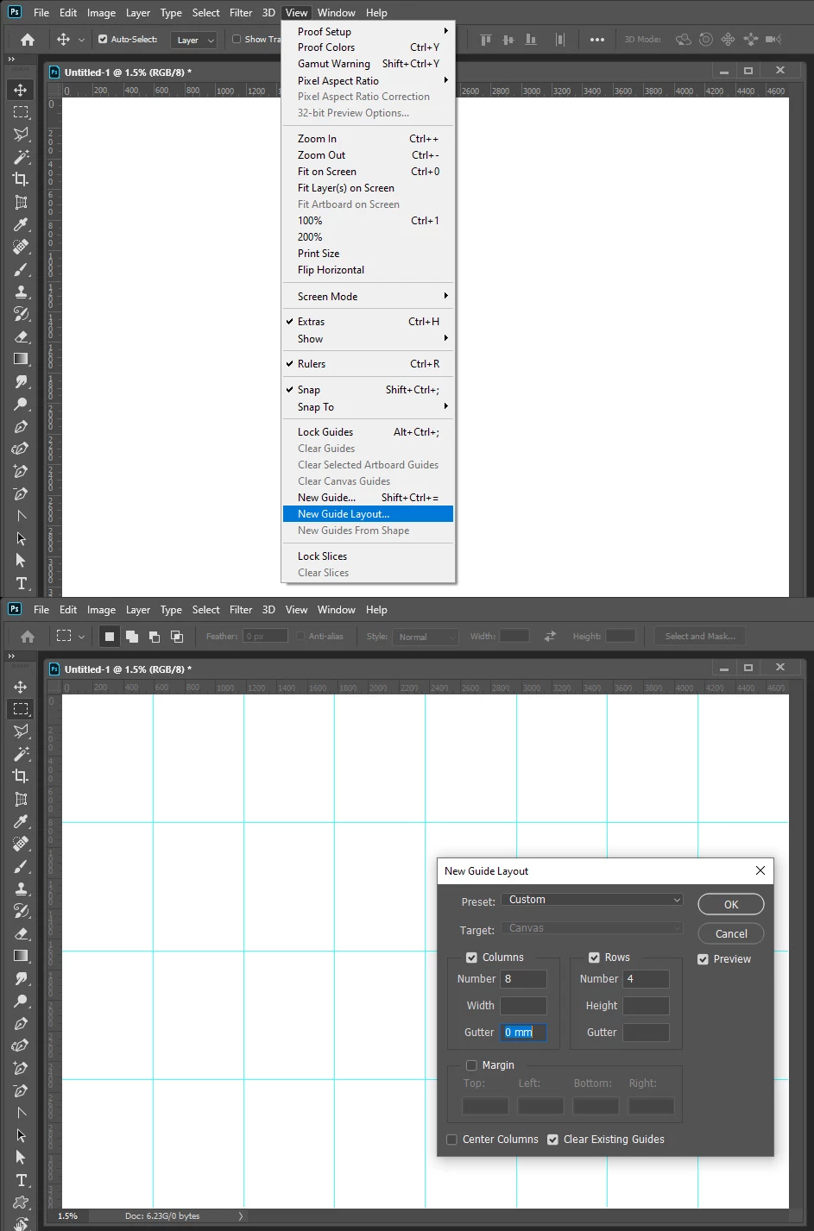Screen dimensions: 814x1231
Task: Open the Auto-Select Layer dropdown
Action: pyautogui.click(x=192, y=40)
